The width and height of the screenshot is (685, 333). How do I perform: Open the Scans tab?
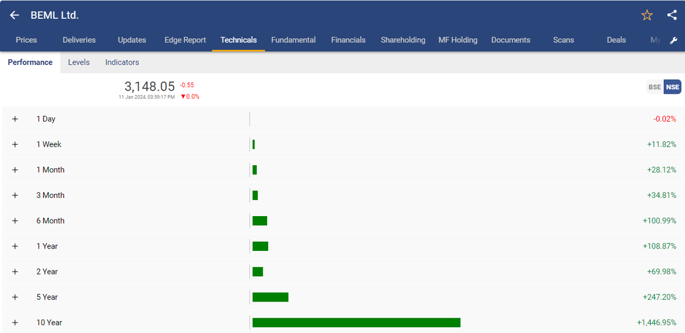tap(563, 40)
